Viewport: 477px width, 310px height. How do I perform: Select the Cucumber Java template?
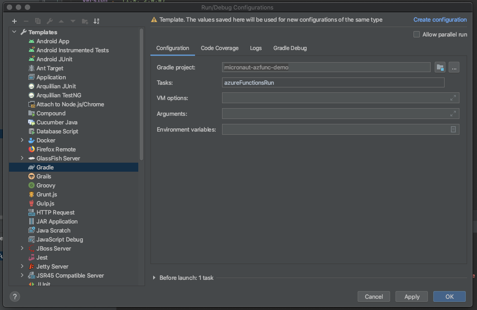coord(57,122)
